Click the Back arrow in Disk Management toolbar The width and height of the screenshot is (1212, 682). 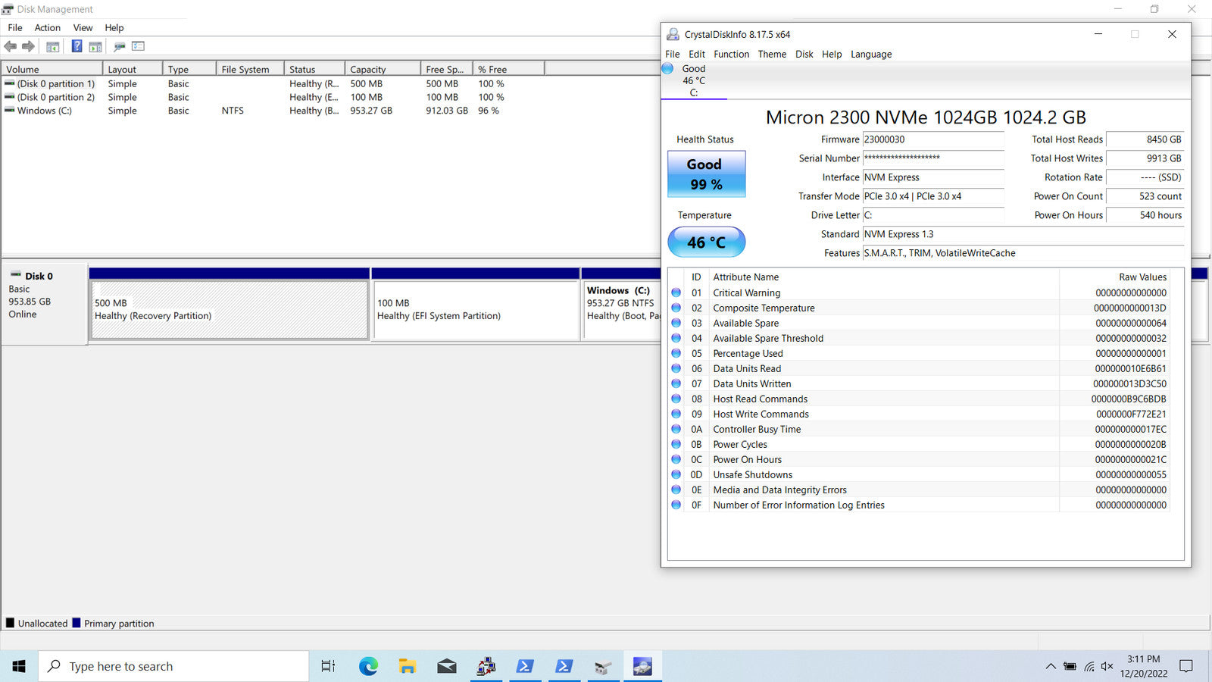[11, 47]
